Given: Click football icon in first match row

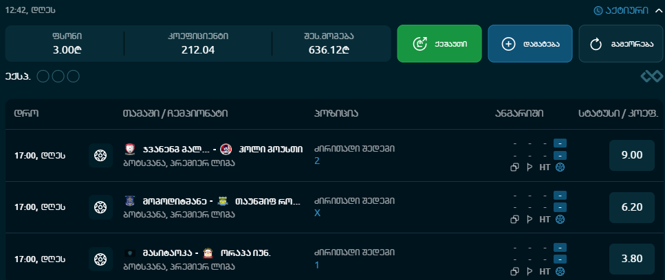Looking at the screenshot, I should [100, 155].
